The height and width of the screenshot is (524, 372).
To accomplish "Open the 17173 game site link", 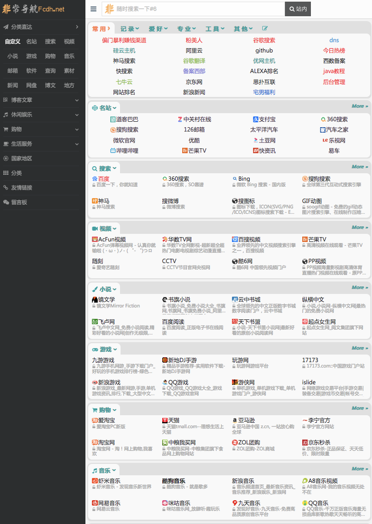I will click(310, 360).
